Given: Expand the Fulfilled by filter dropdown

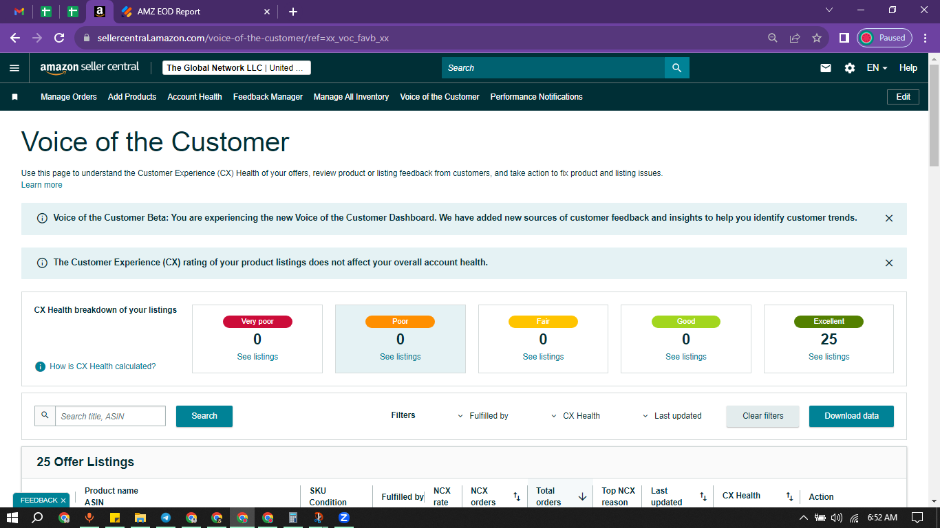Looking at the screenshot, I should 483,416.
